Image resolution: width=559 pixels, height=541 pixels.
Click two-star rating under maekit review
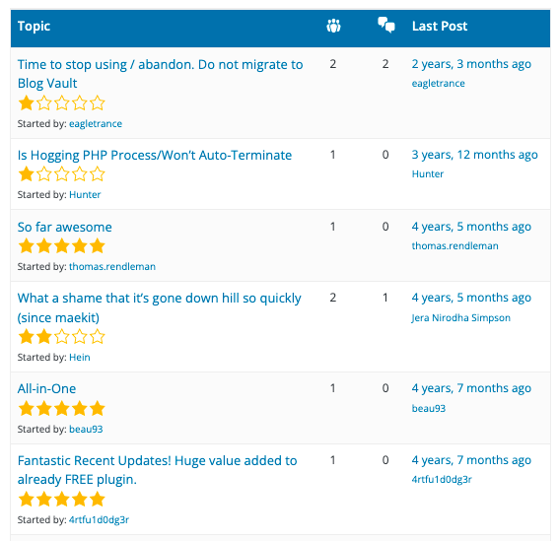click(x=61, y=337)
